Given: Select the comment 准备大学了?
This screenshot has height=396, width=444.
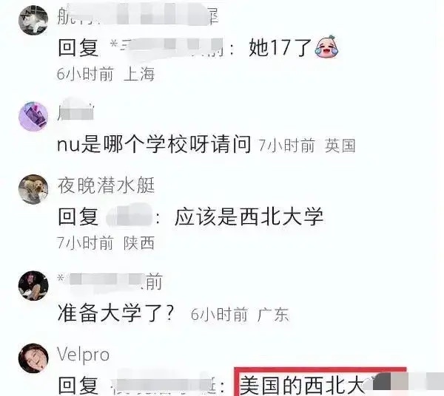Looking at the screenshot, I should (115, 313).
